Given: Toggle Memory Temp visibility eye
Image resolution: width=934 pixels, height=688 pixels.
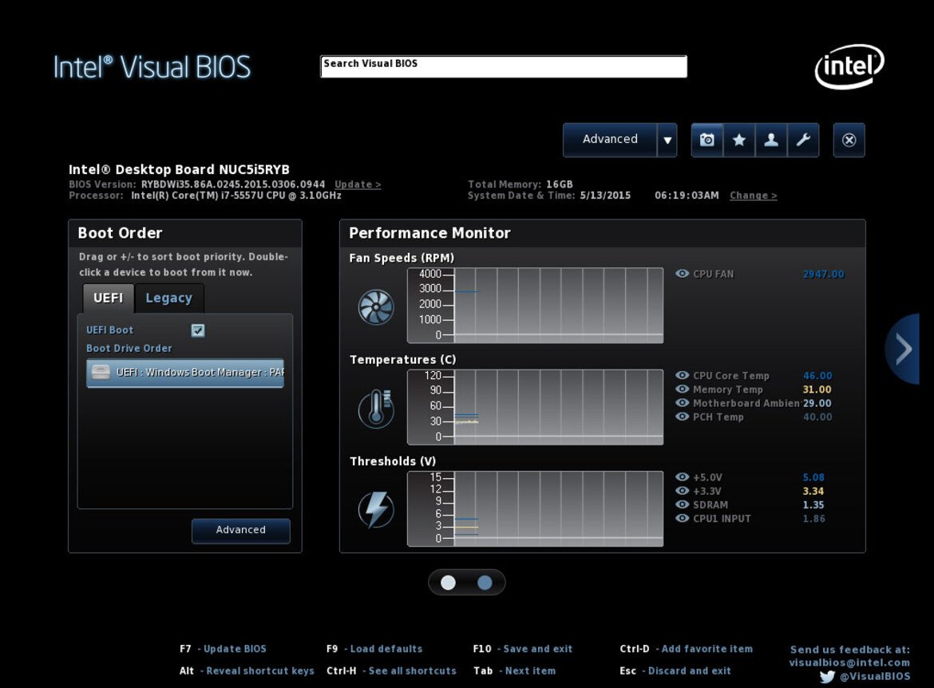Looking at the screenshot, I should pos(682,389).
